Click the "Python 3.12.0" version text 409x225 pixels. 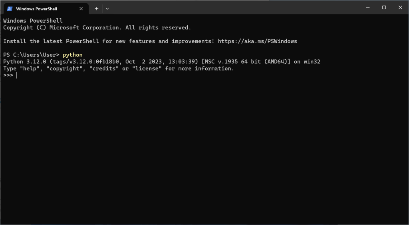24,62
